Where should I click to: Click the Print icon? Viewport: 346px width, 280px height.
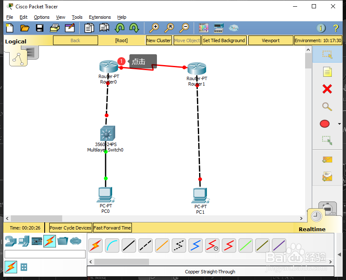pyautogui.click(x=55, y=28)
